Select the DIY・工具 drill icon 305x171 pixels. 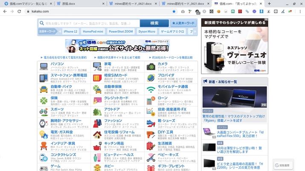pyautogui.click(x=151, y=135)
